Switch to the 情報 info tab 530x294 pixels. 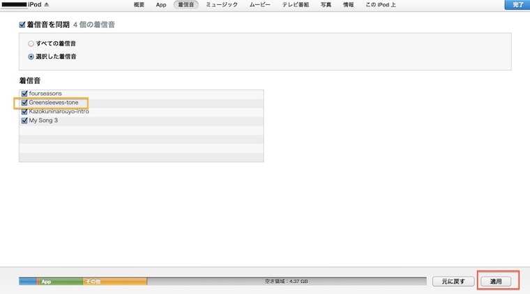347,5
